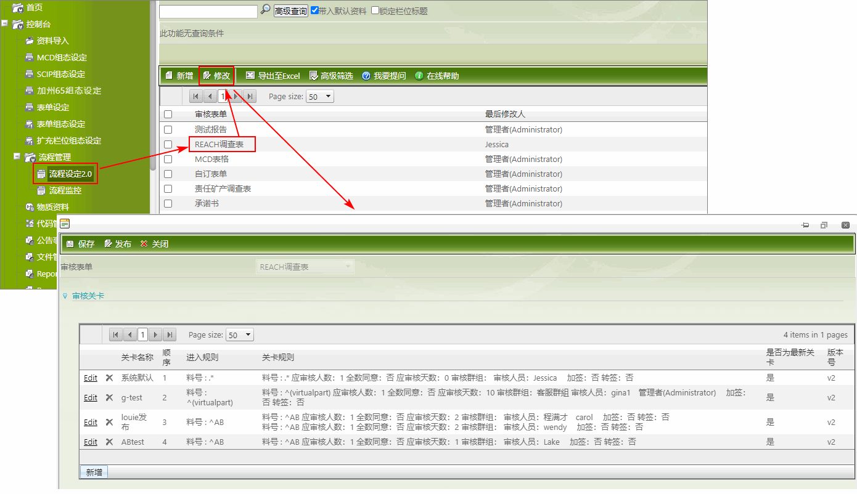Pin the dialog window
This screenshot has height=494, width=857.
click(x=805, y=225)
